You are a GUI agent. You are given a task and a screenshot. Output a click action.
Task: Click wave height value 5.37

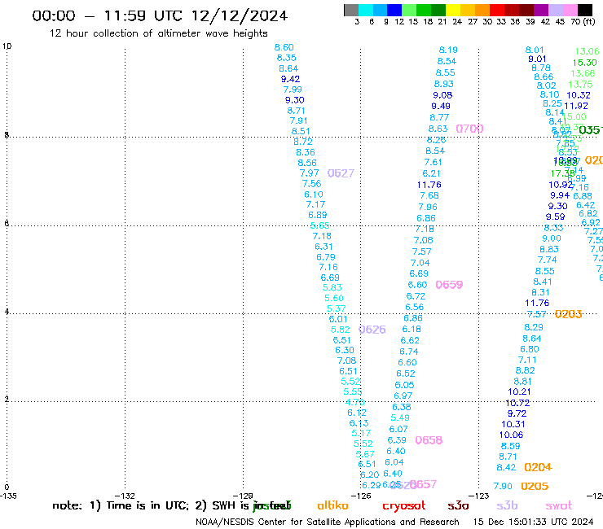(336, 309)
